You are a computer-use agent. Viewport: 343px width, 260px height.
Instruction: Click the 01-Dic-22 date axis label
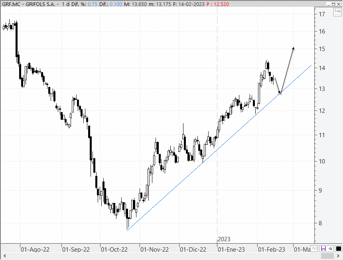[193, 250]
